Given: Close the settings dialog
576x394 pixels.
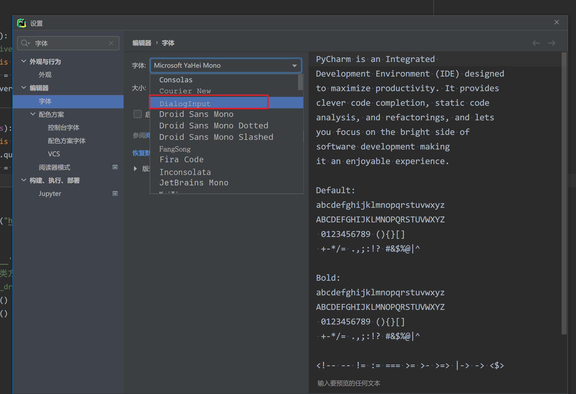Looking at the screenshot, I should [556, 22].
